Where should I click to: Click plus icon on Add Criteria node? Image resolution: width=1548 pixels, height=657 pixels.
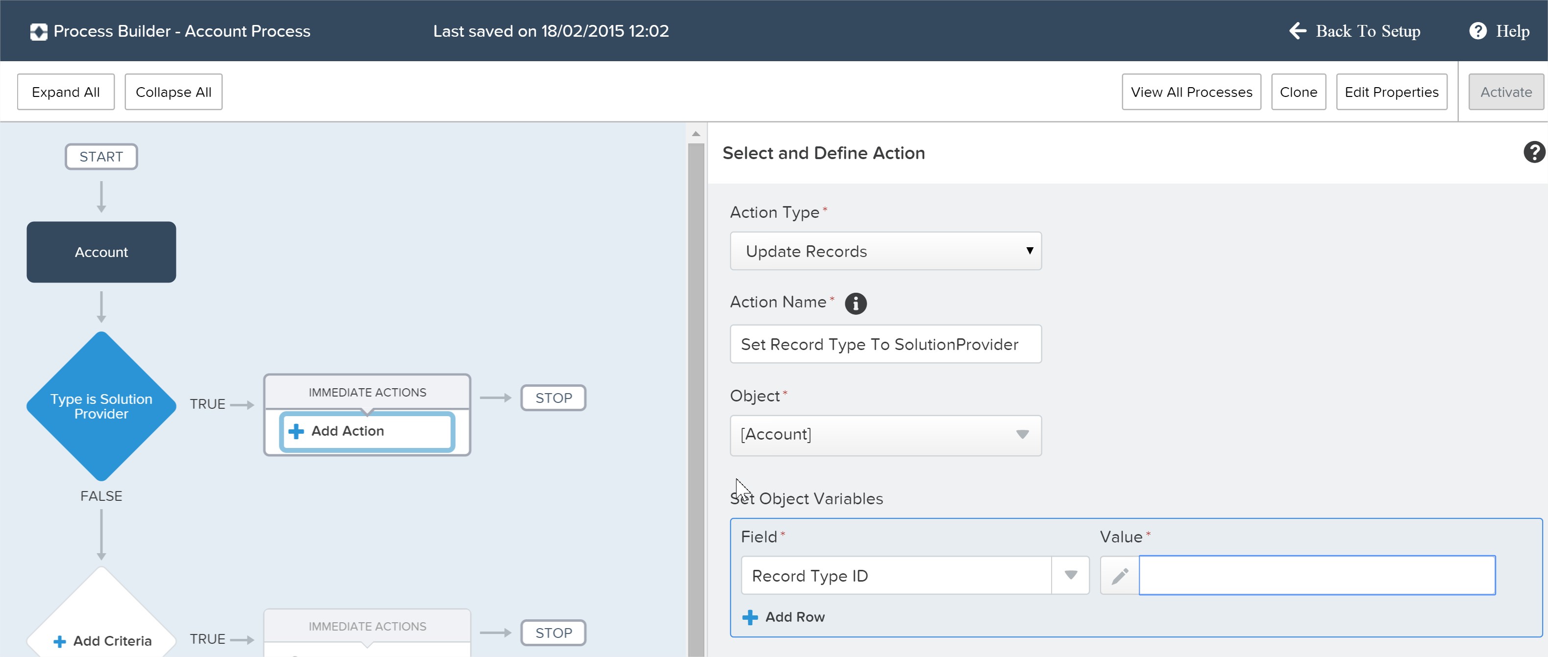click(x=59, y=641)
